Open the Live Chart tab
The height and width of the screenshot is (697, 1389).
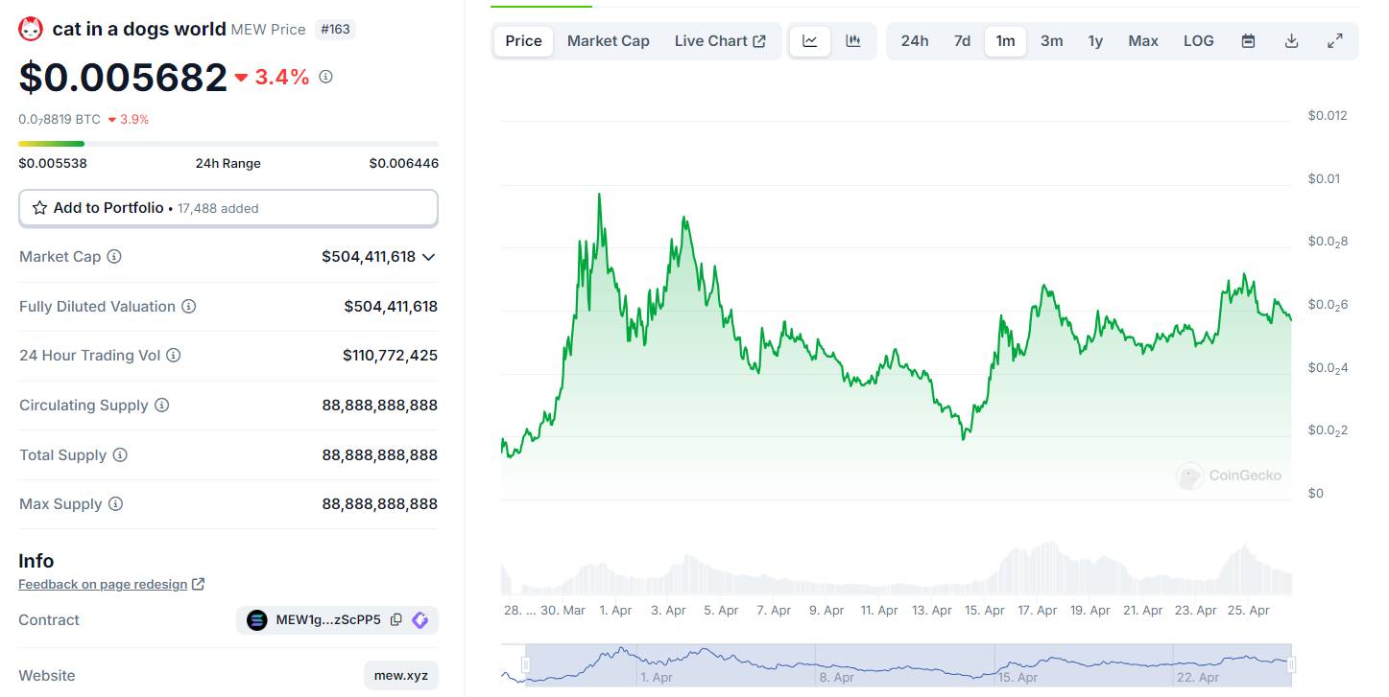[x=720, y=41]
